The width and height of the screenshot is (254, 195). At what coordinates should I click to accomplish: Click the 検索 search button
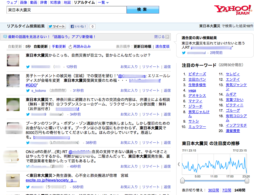tap(143, 10)
